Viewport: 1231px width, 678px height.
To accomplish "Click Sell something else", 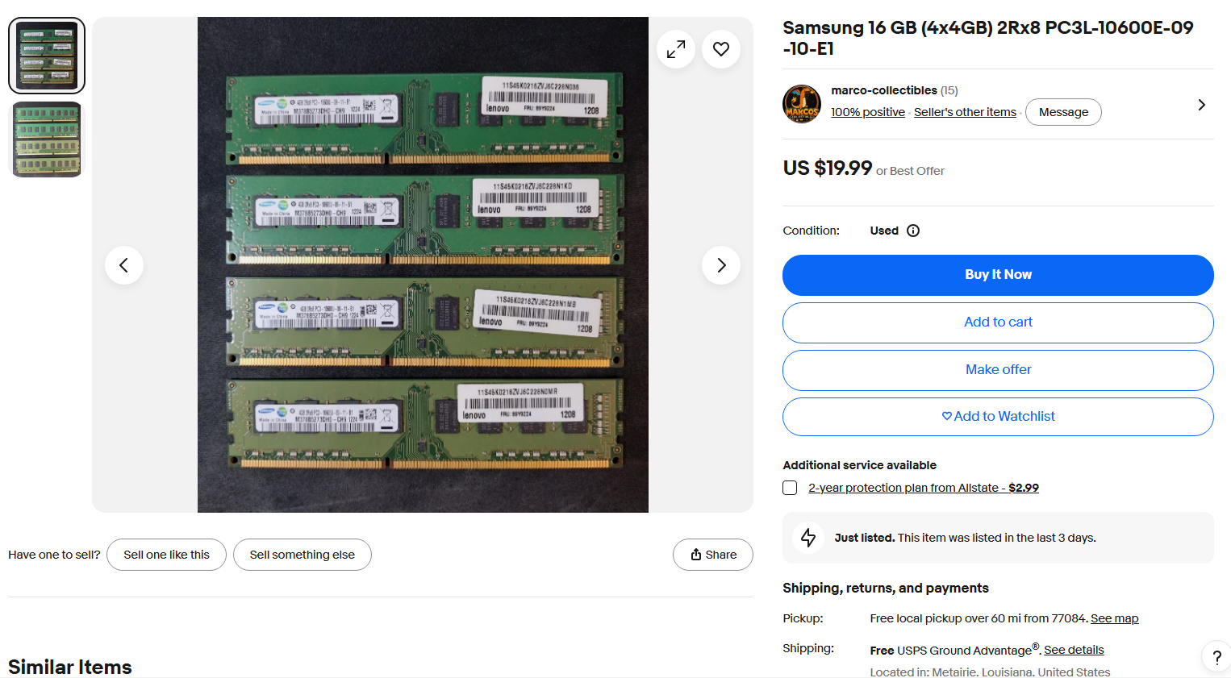I will (x=303, y=555).
